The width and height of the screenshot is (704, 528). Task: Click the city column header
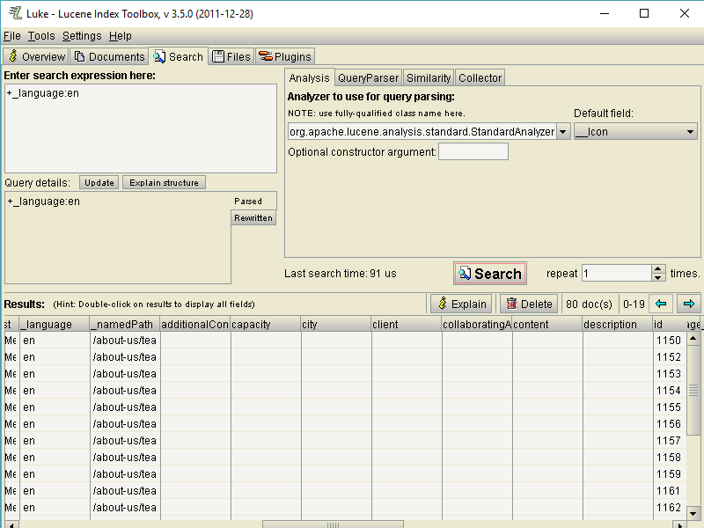click(x=336, y=325)
